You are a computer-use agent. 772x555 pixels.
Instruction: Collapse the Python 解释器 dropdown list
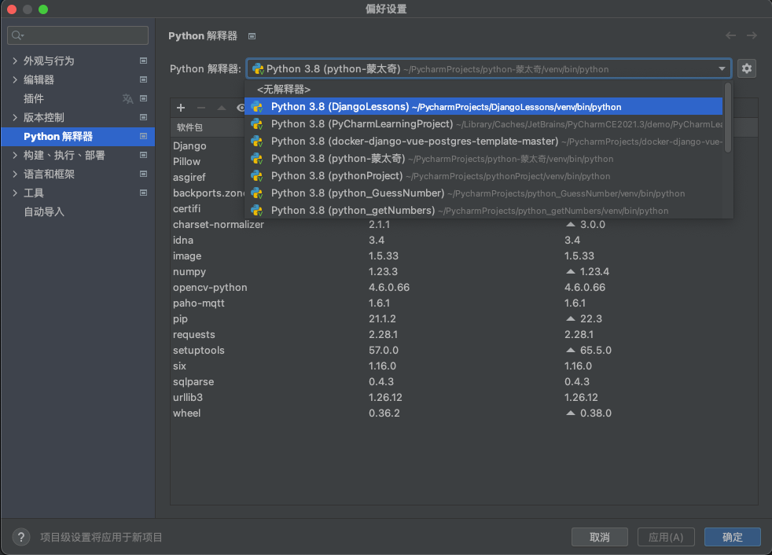tap(722, 69)
